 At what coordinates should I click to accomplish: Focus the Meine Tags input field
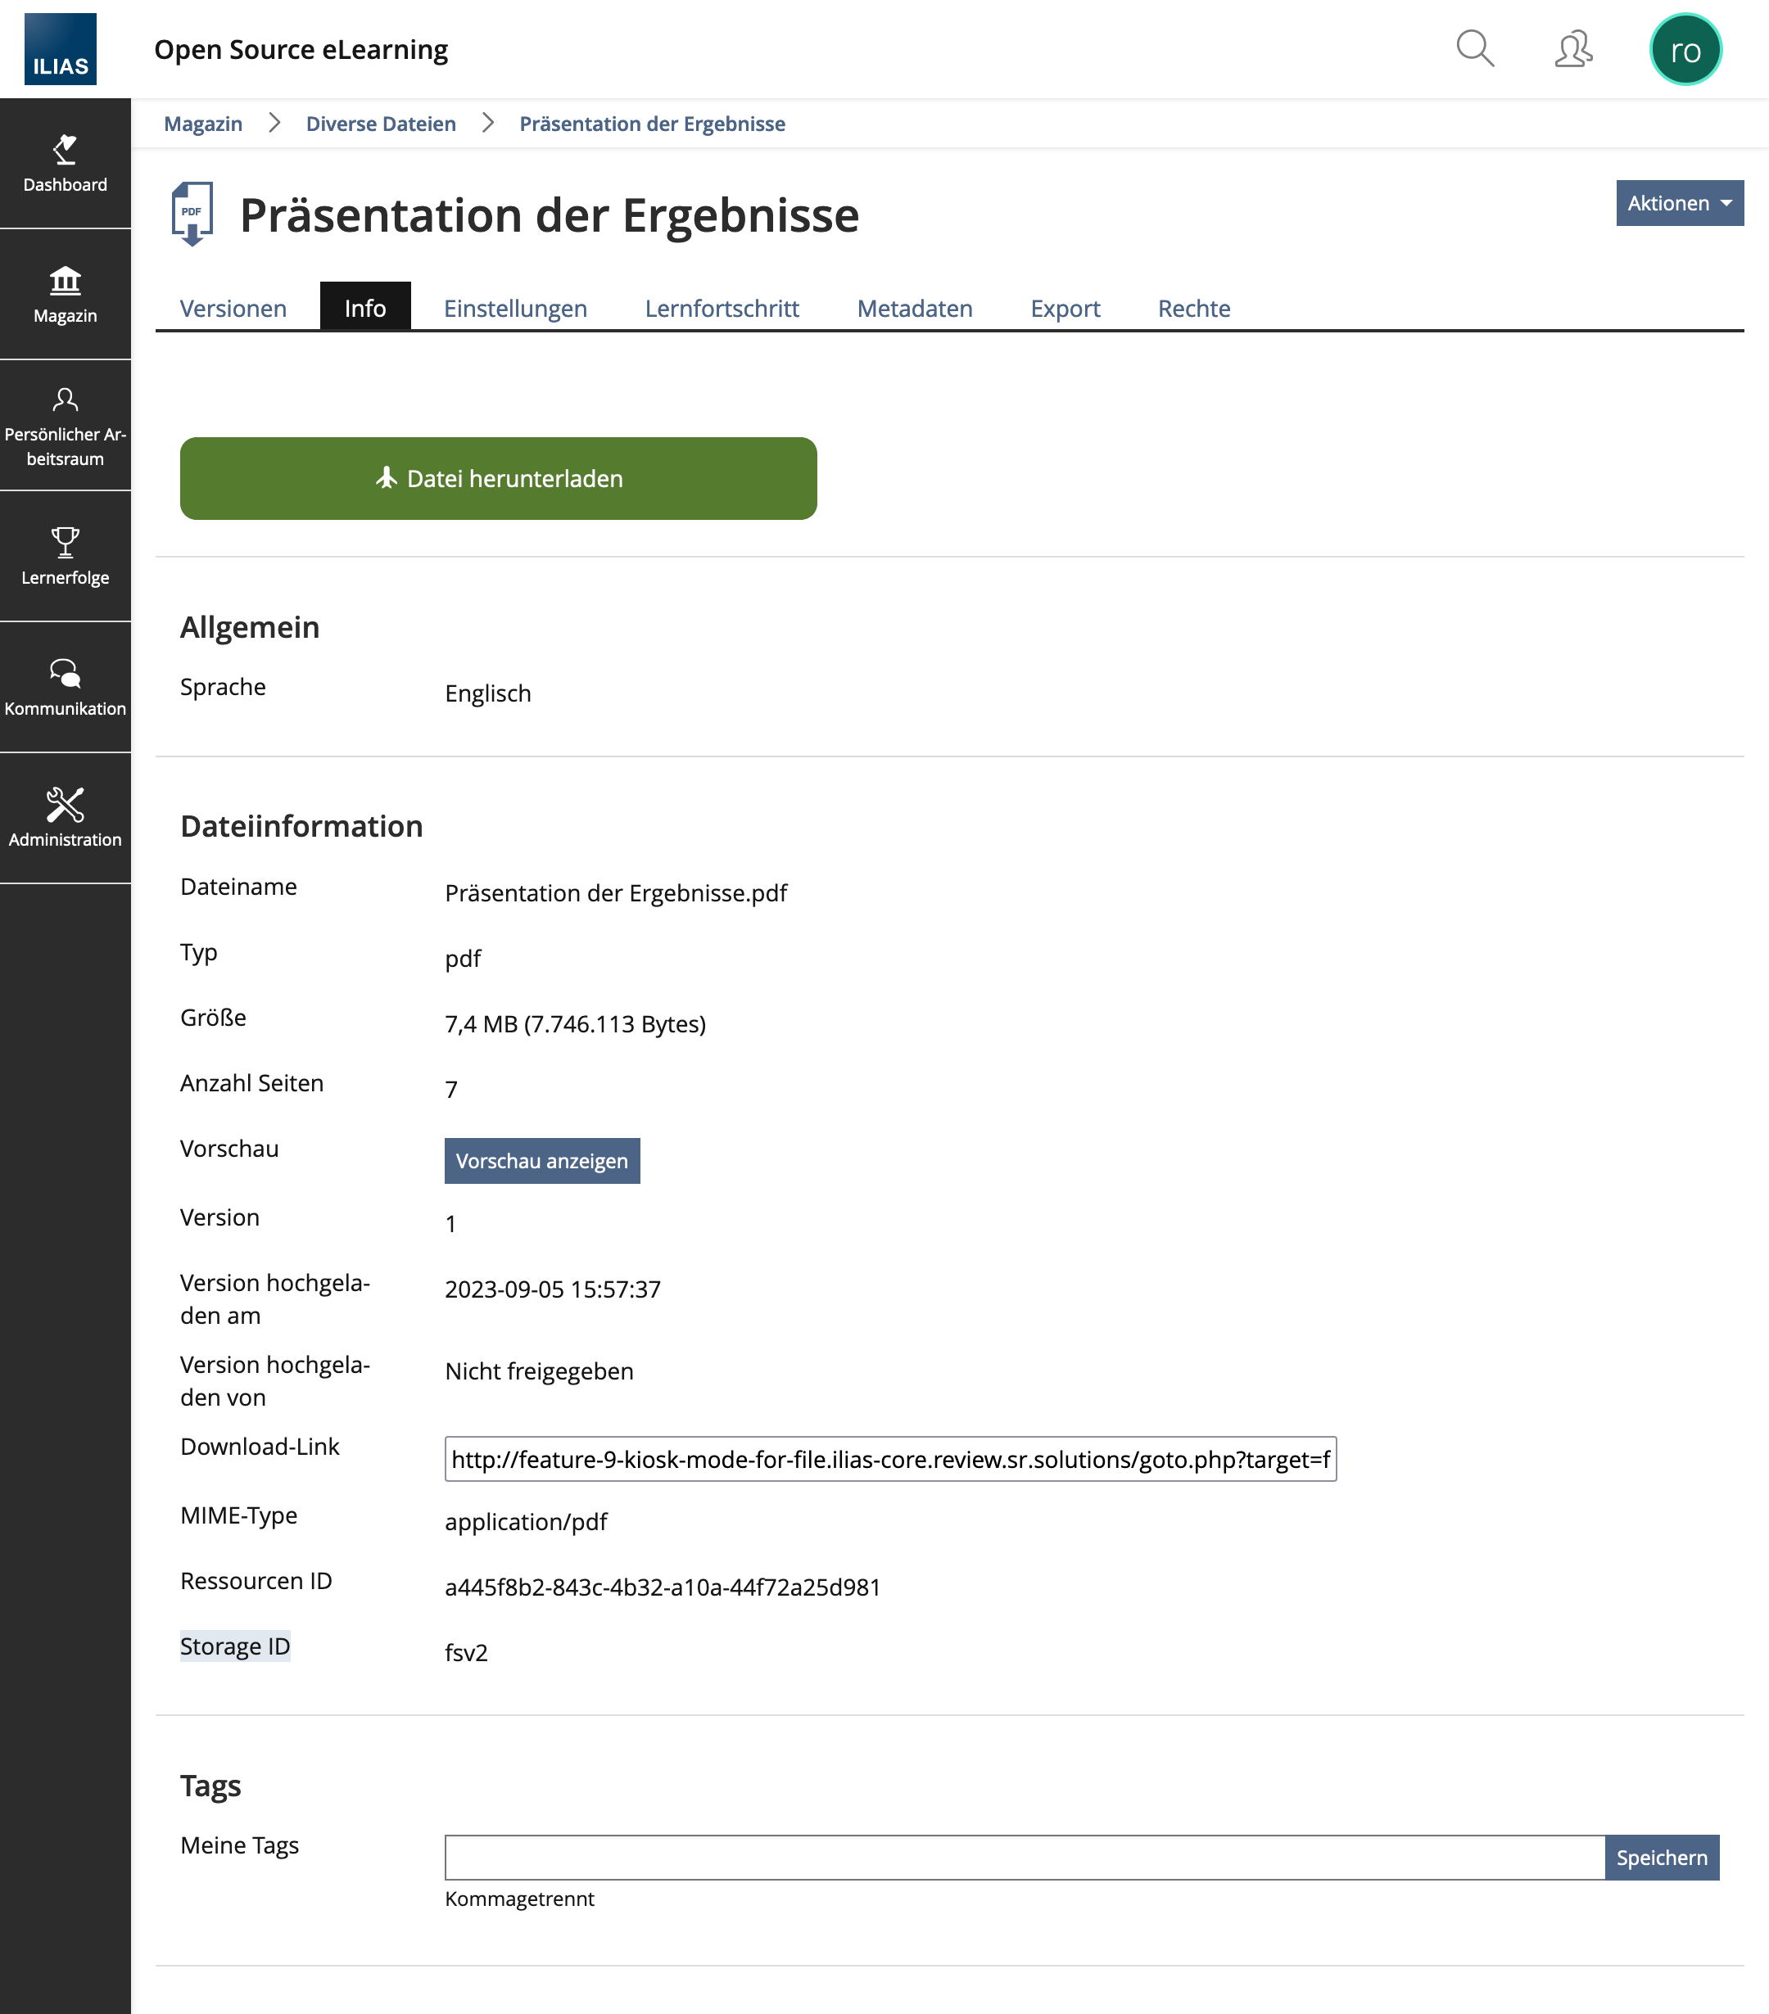[x=1024, y=1858]
